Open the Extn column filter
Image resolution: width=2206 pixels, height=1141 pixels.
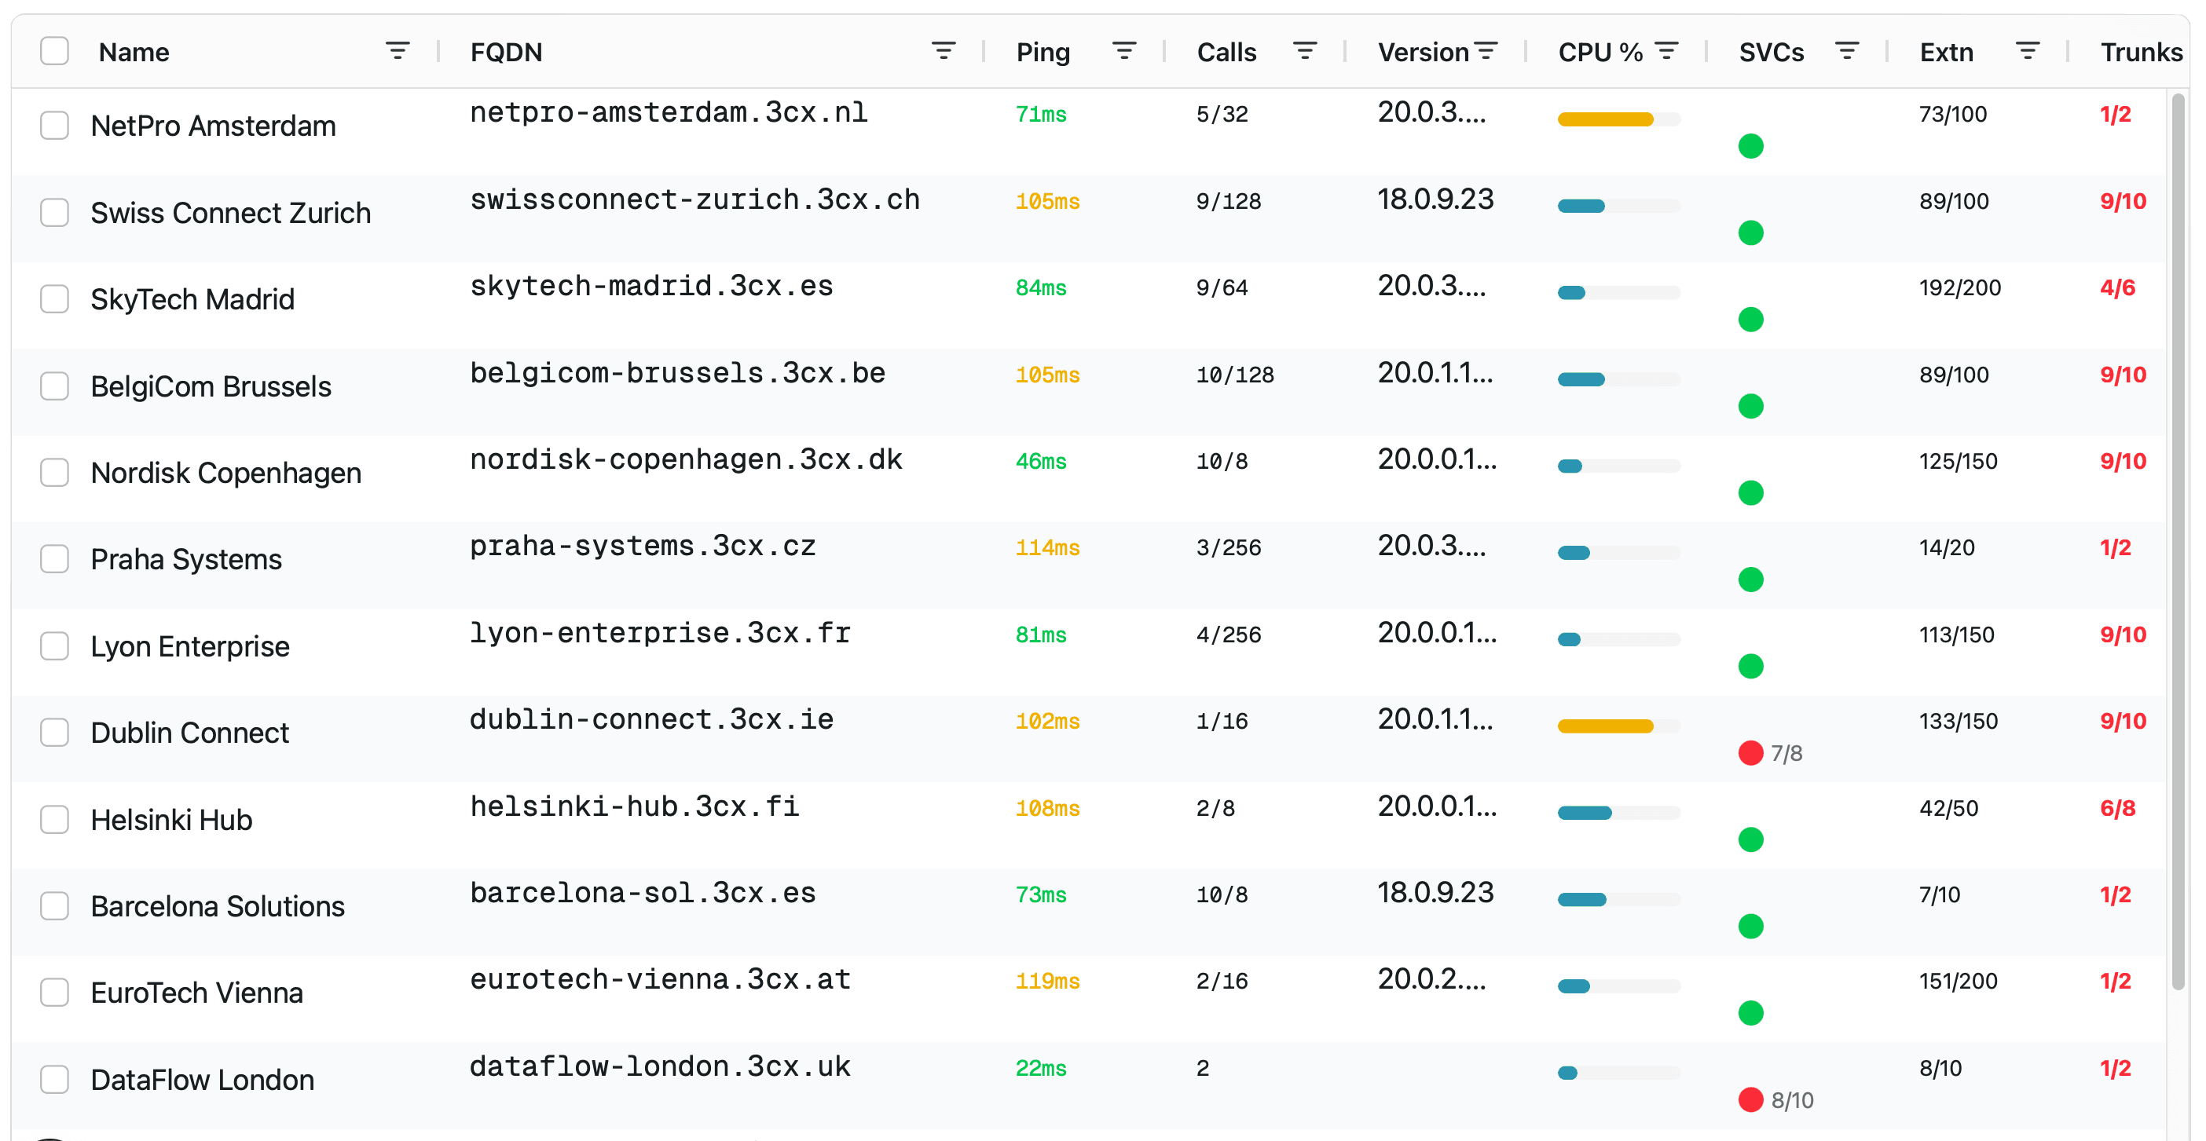click(2028, 51)
